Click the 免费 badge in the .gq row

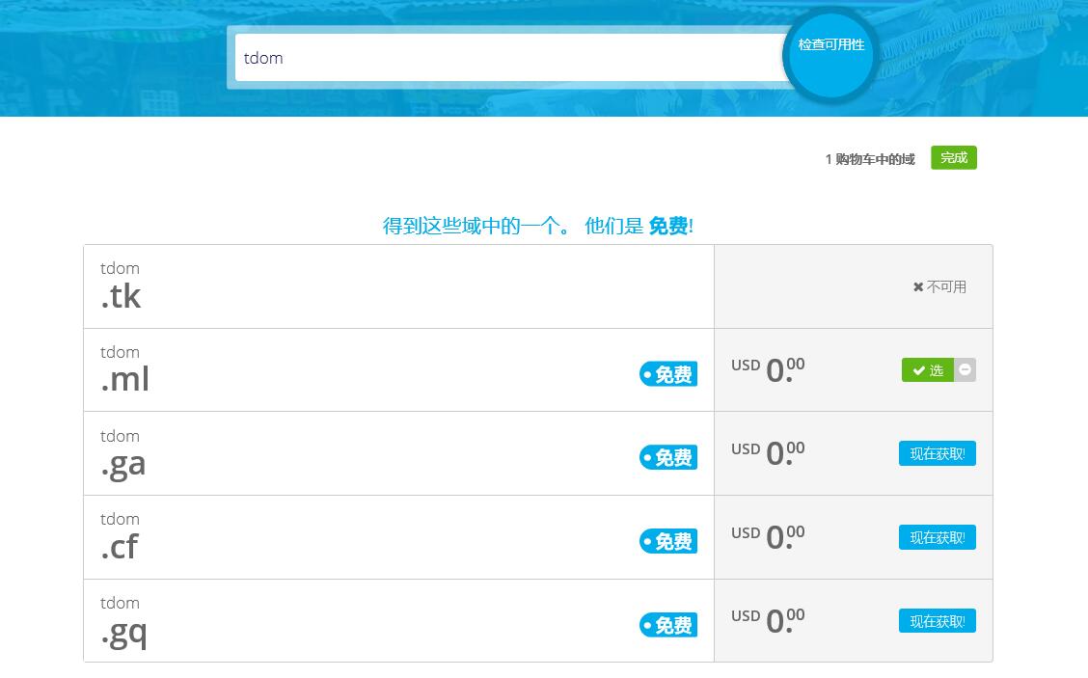pos(668,626)
